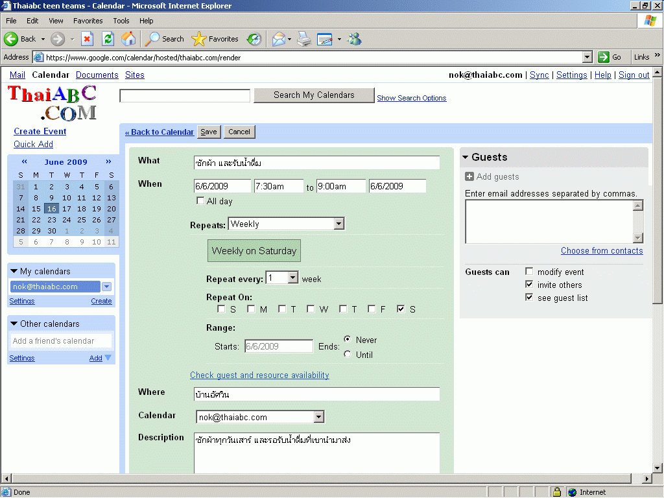The image size is (664, 498).
Task: Check the modify event guest permission
Action: (x=529, y=272)
